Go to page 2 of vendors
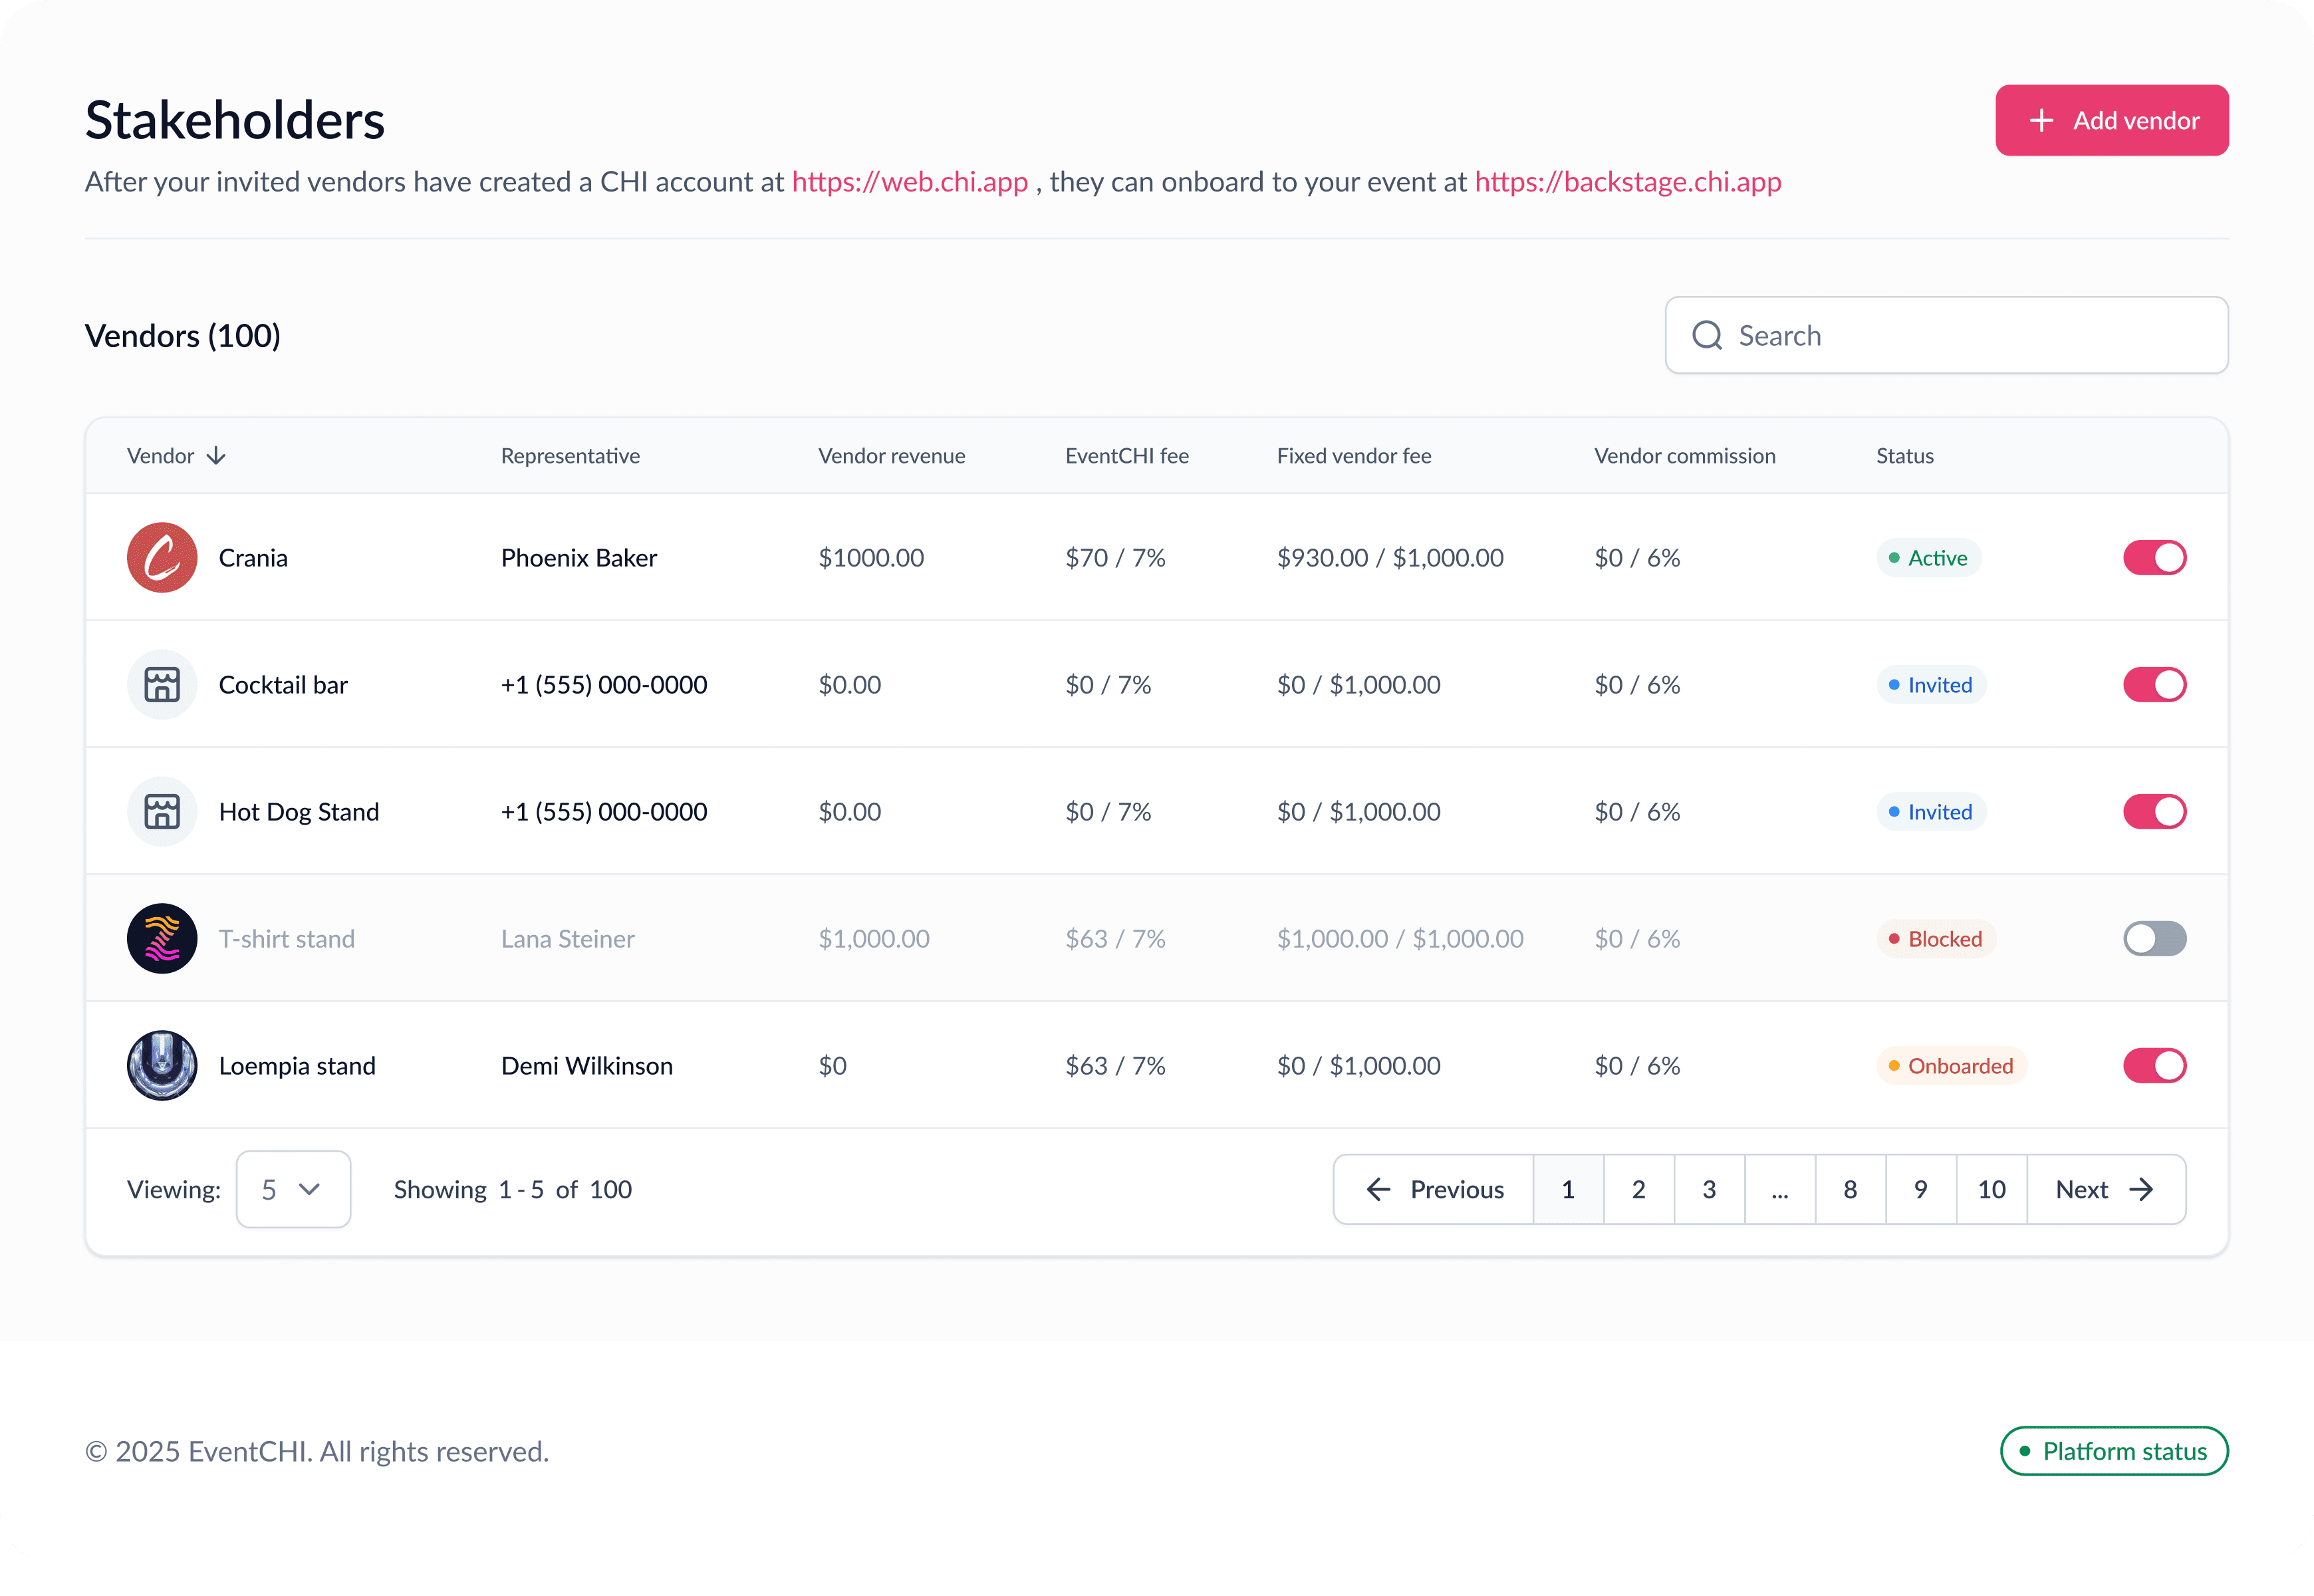 (x=1638, y=1189)
